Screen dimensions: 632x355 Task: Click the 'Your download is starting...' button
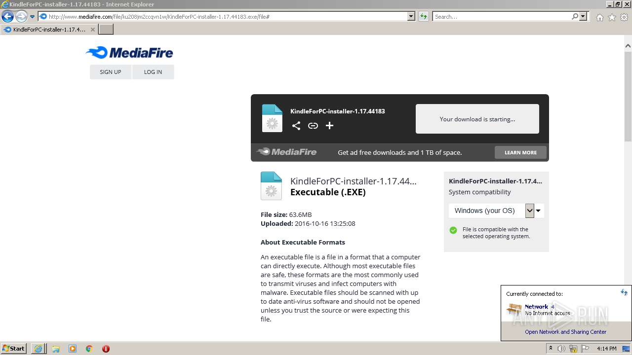click(477, 119)
